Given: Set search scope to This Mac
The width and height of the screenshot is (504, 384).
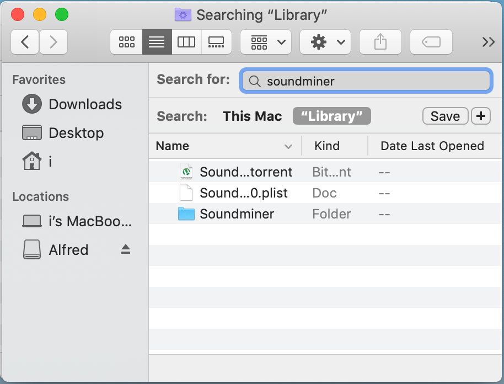Looking at the screenshot, I should pyautogui.click(x=253, y=116).
